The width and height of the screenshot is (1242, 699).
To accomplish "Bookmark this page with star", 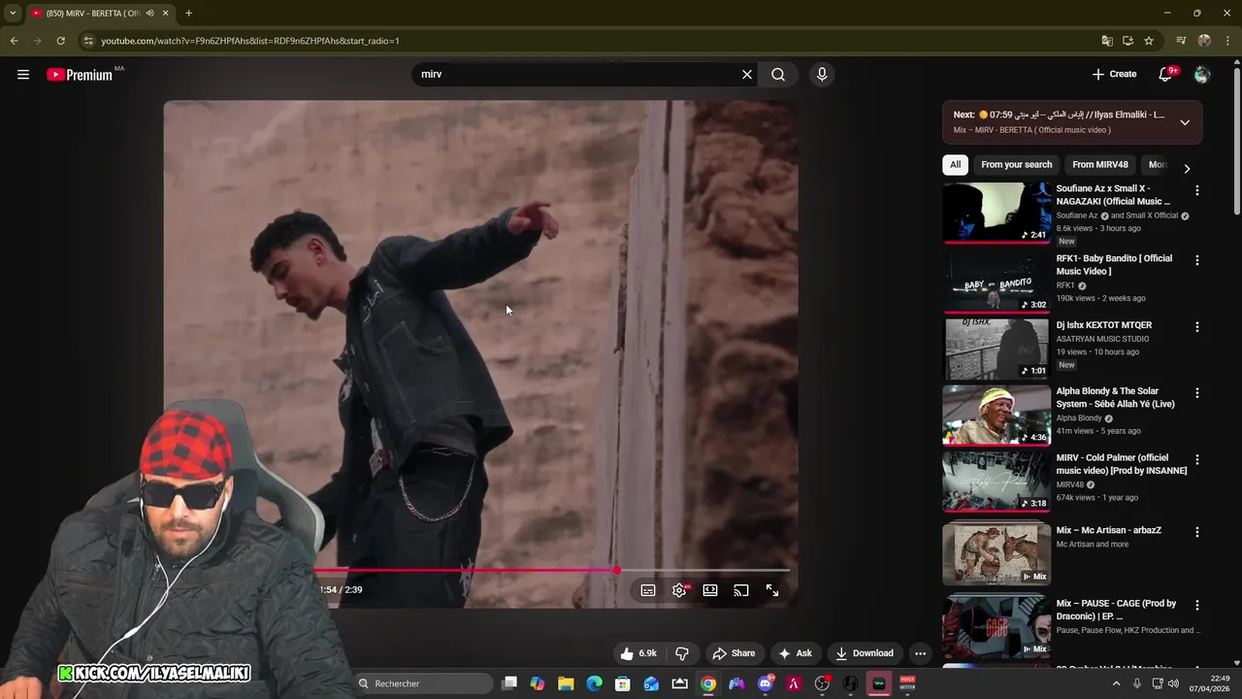I will tap(1149, 41).
